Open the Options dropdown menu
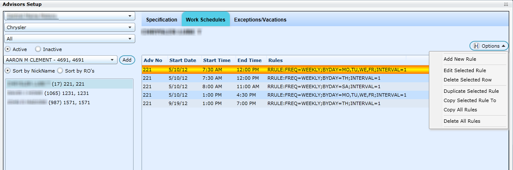The height and width of the screenshot is (170, 513). [489, 46]
